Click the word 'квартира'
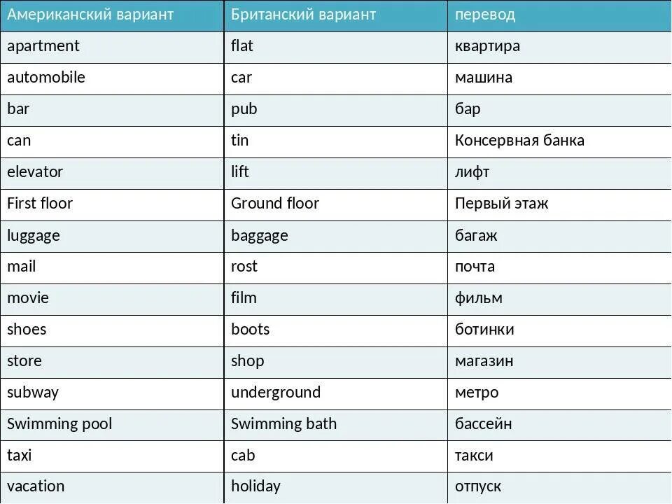672x504 pixels. pyautogui.click(x=487, y=46)
